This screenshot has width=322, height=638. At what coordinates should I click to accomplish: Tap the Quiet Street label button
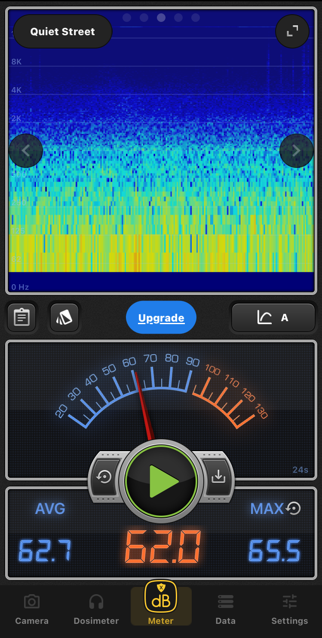click(63, 32)
